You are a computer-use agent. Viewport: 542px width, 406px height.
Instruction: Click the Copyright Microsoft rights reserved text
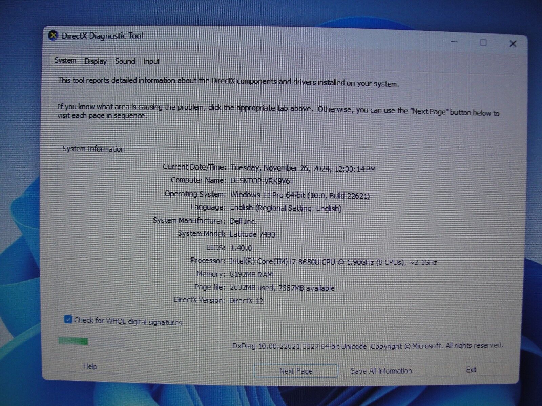pyautogui.click(x=437, y=346)
